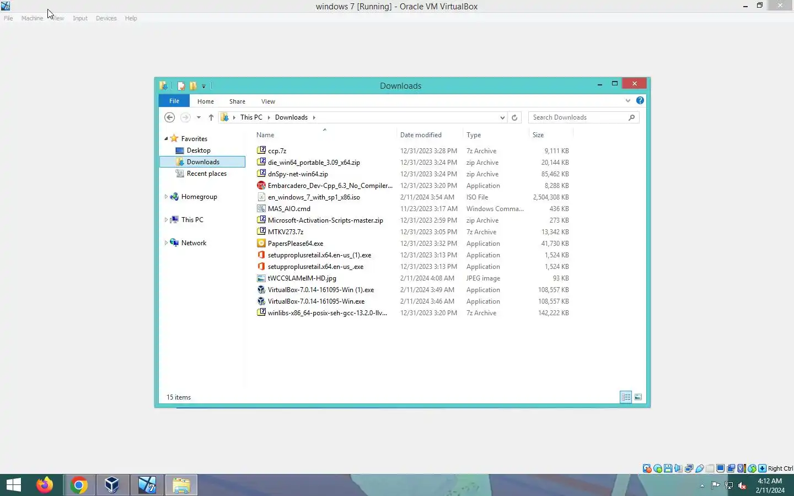Open the recent locations dropdown arrow
This screenshot has height=496, width=794.
pyautogui.click(x=198, y=117)
